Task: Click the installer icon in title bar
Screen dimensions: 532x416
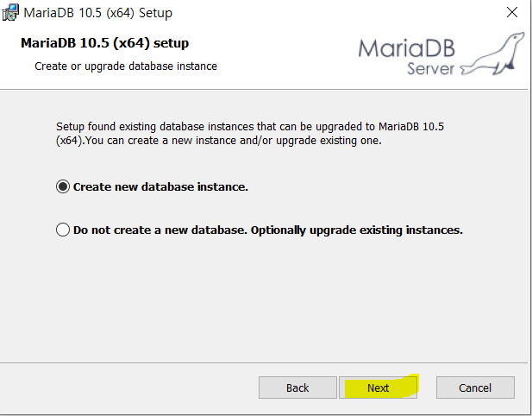Action: click(x=10, y=13)
